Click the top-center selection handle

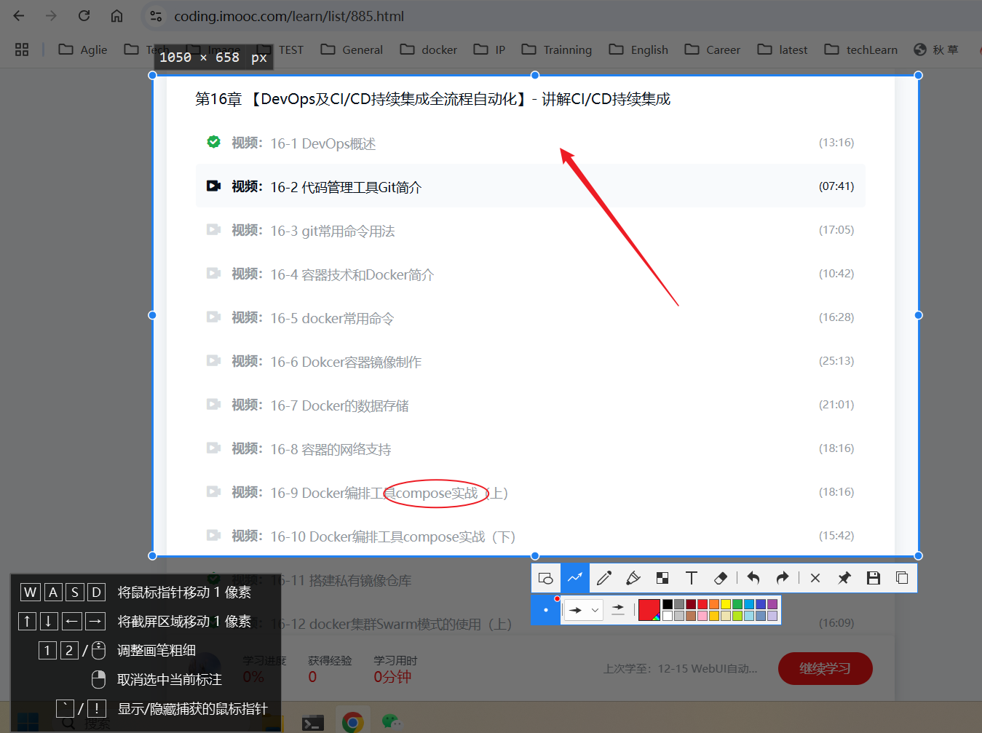[x=535, y=75]
